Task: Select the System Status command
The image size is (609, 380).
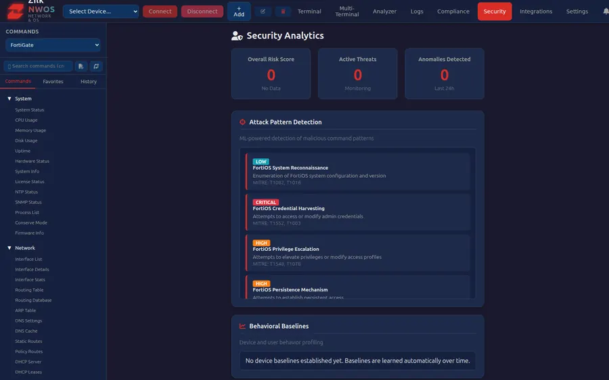Action: point(30,110)
